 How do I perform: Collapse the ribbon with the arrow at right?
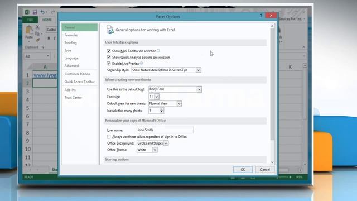pyautogui.click(x=303, y=47)
